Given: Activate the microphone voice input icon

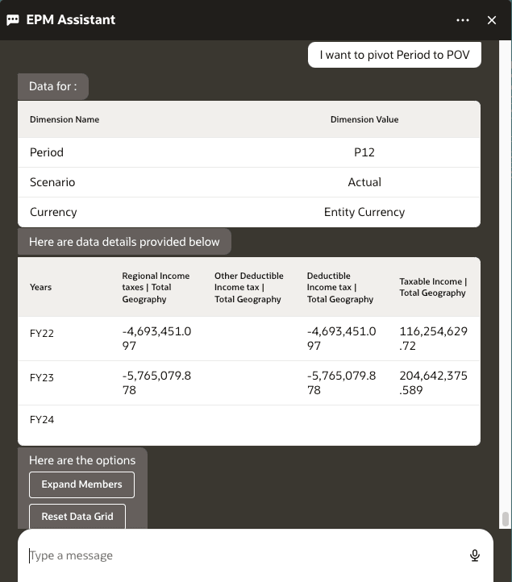Looking at the screenshot, I should 474,555.
